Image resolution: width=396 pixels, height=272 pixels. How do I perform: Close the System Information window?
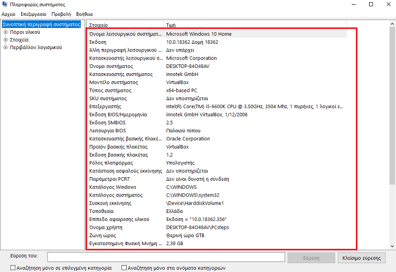389,4
